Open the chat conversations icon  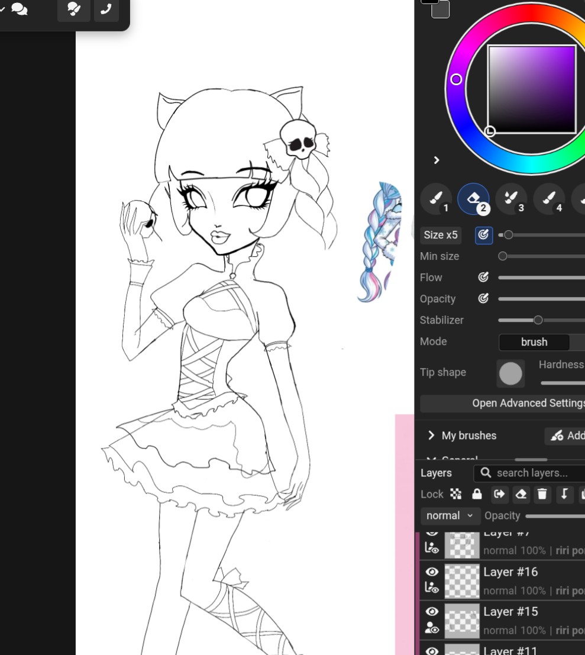[19, 9]
